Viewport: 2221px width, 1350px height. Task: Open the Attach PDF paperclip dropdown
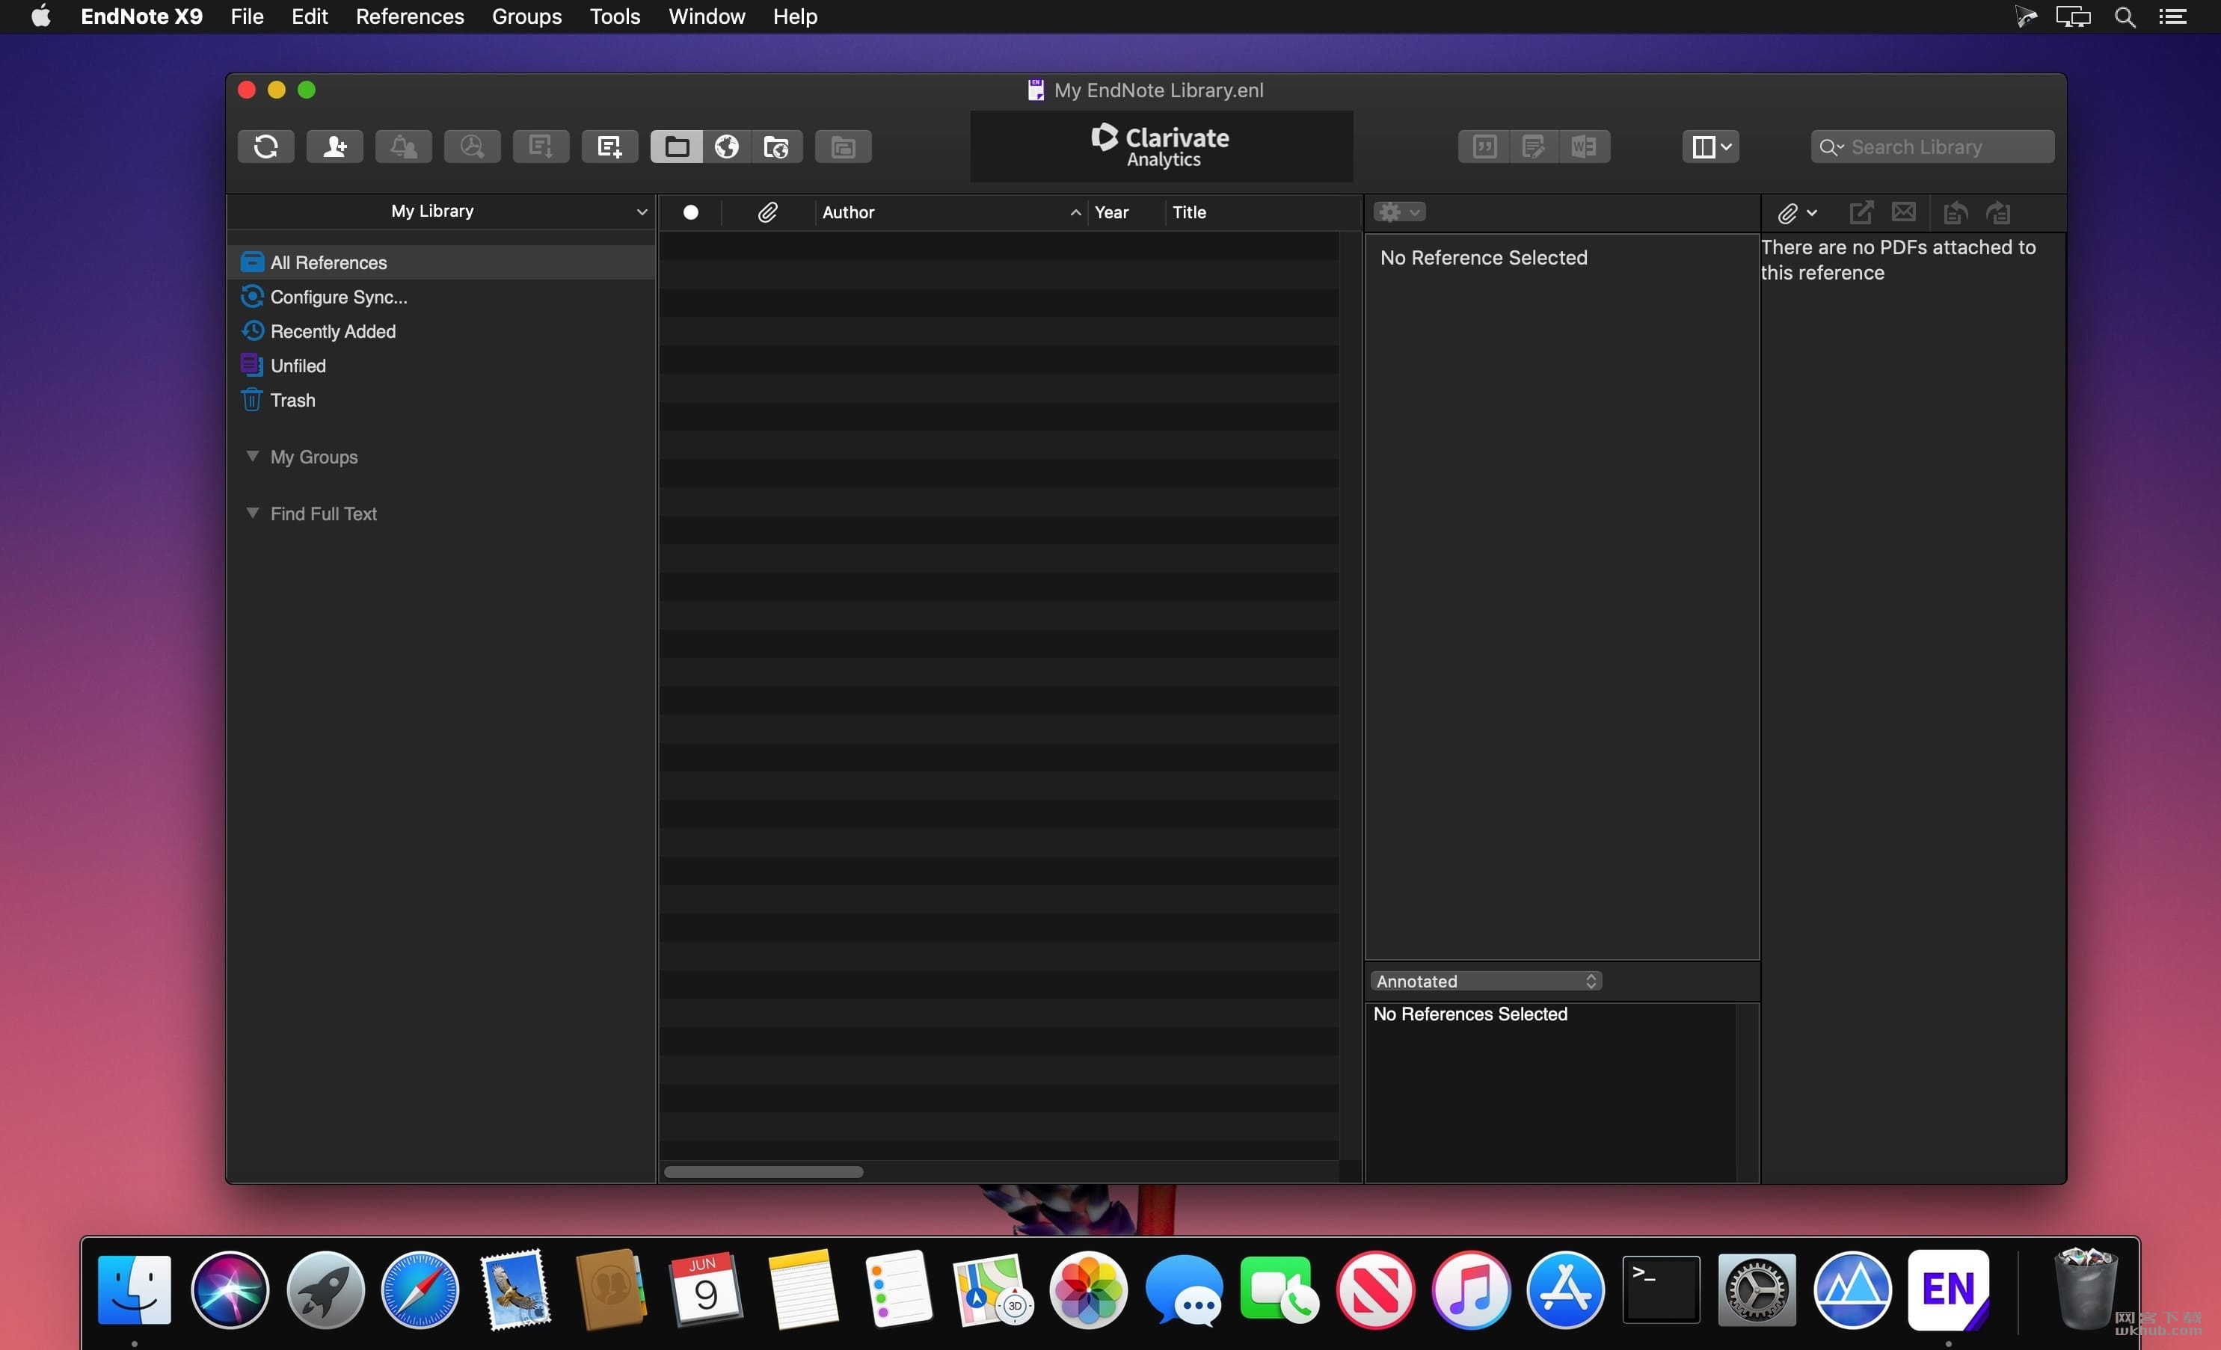[1796, 213]
